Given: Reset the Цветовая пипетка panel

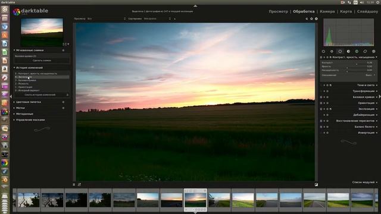Looking at the screenshot, I should pyautogui.click(x=63, y=102).
